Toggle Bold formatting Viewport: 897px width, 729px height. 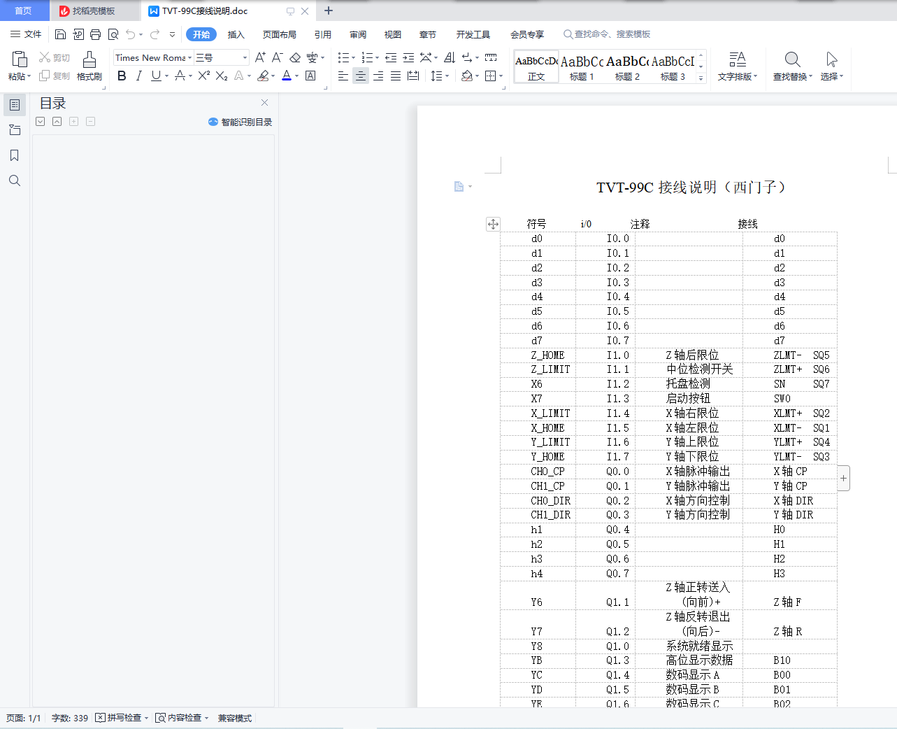pos(122,76)
